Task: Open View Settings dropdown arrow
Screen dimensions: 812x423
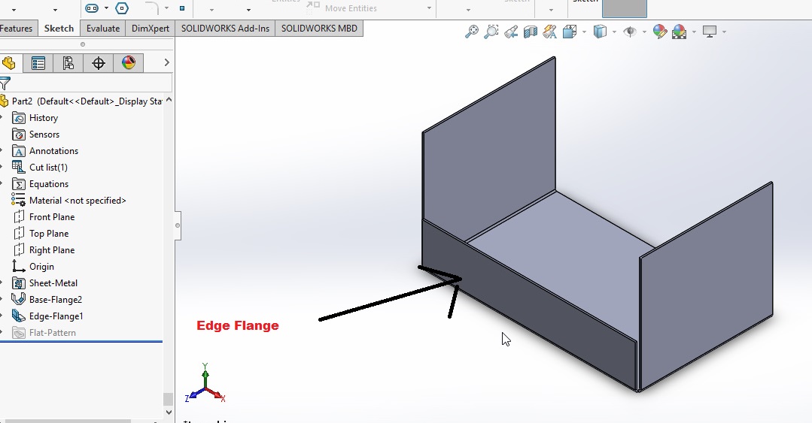Action: click(x=724, y=32)
